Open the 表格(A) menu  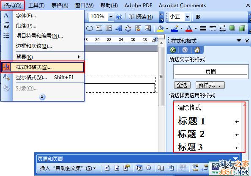pyautogui.click(x=60, y=5)
